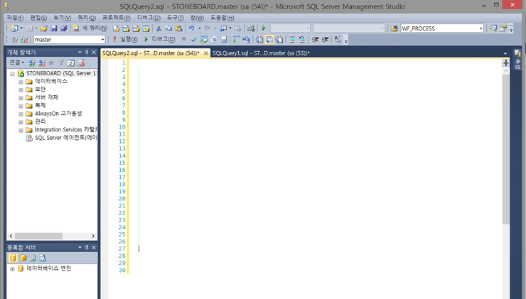Click the Object Explorer horizontal scrollbar

click(38, 236)
